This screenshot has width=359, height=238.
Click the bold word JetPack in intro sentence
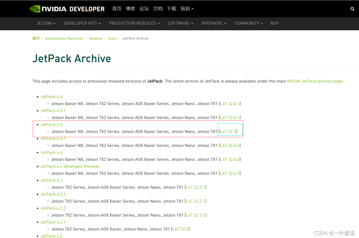(155, 81)
